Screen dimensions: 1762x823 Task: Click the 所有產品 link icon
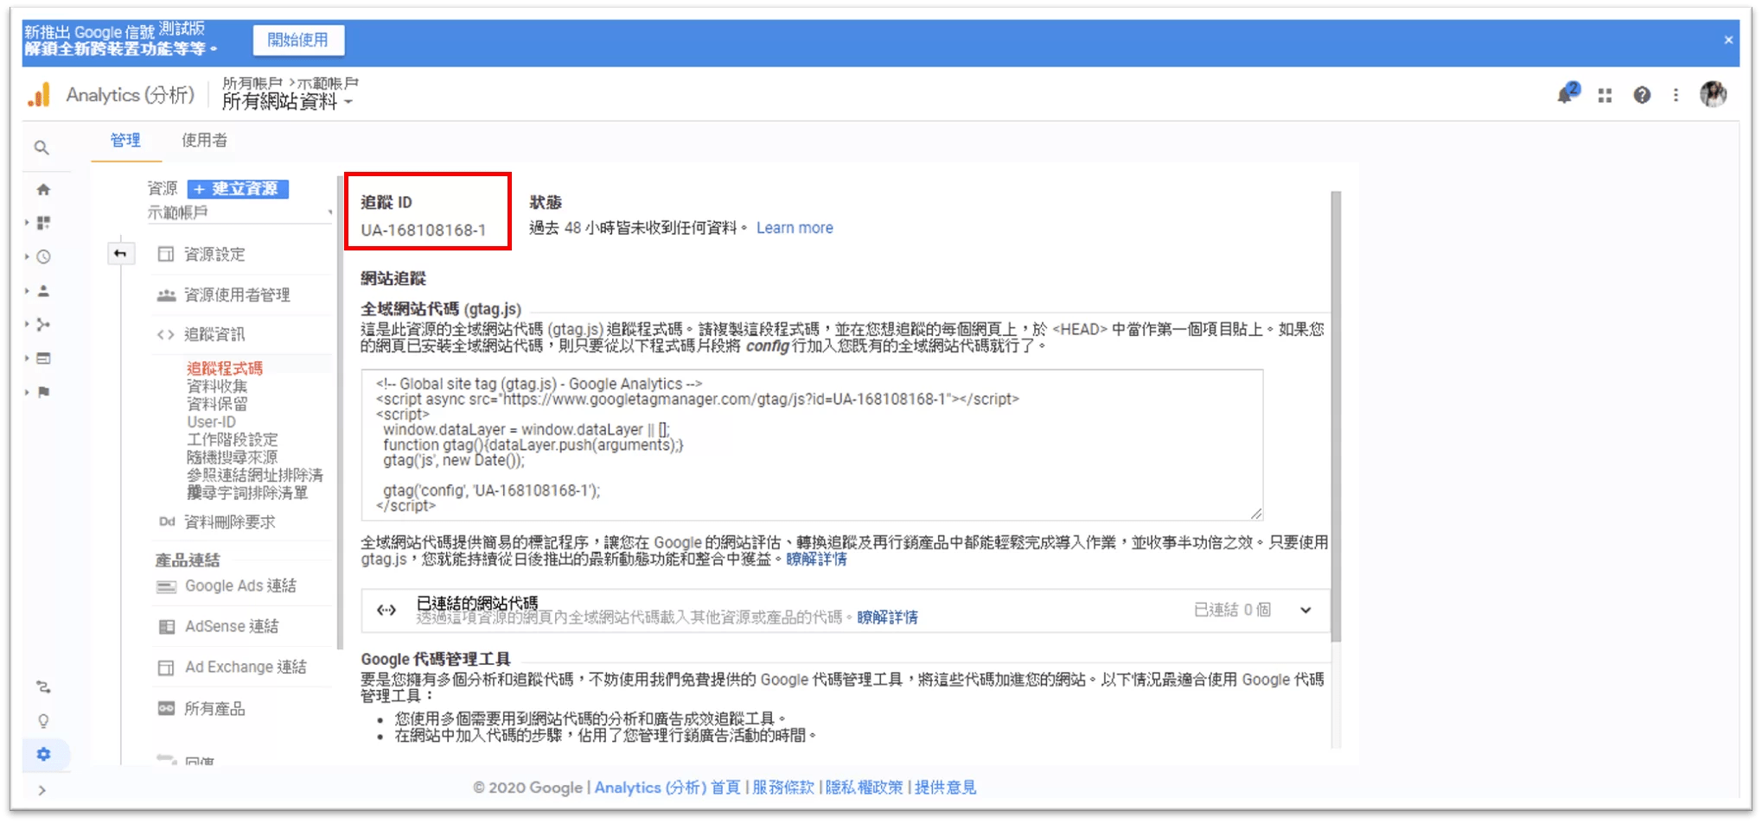coord(166,708)
